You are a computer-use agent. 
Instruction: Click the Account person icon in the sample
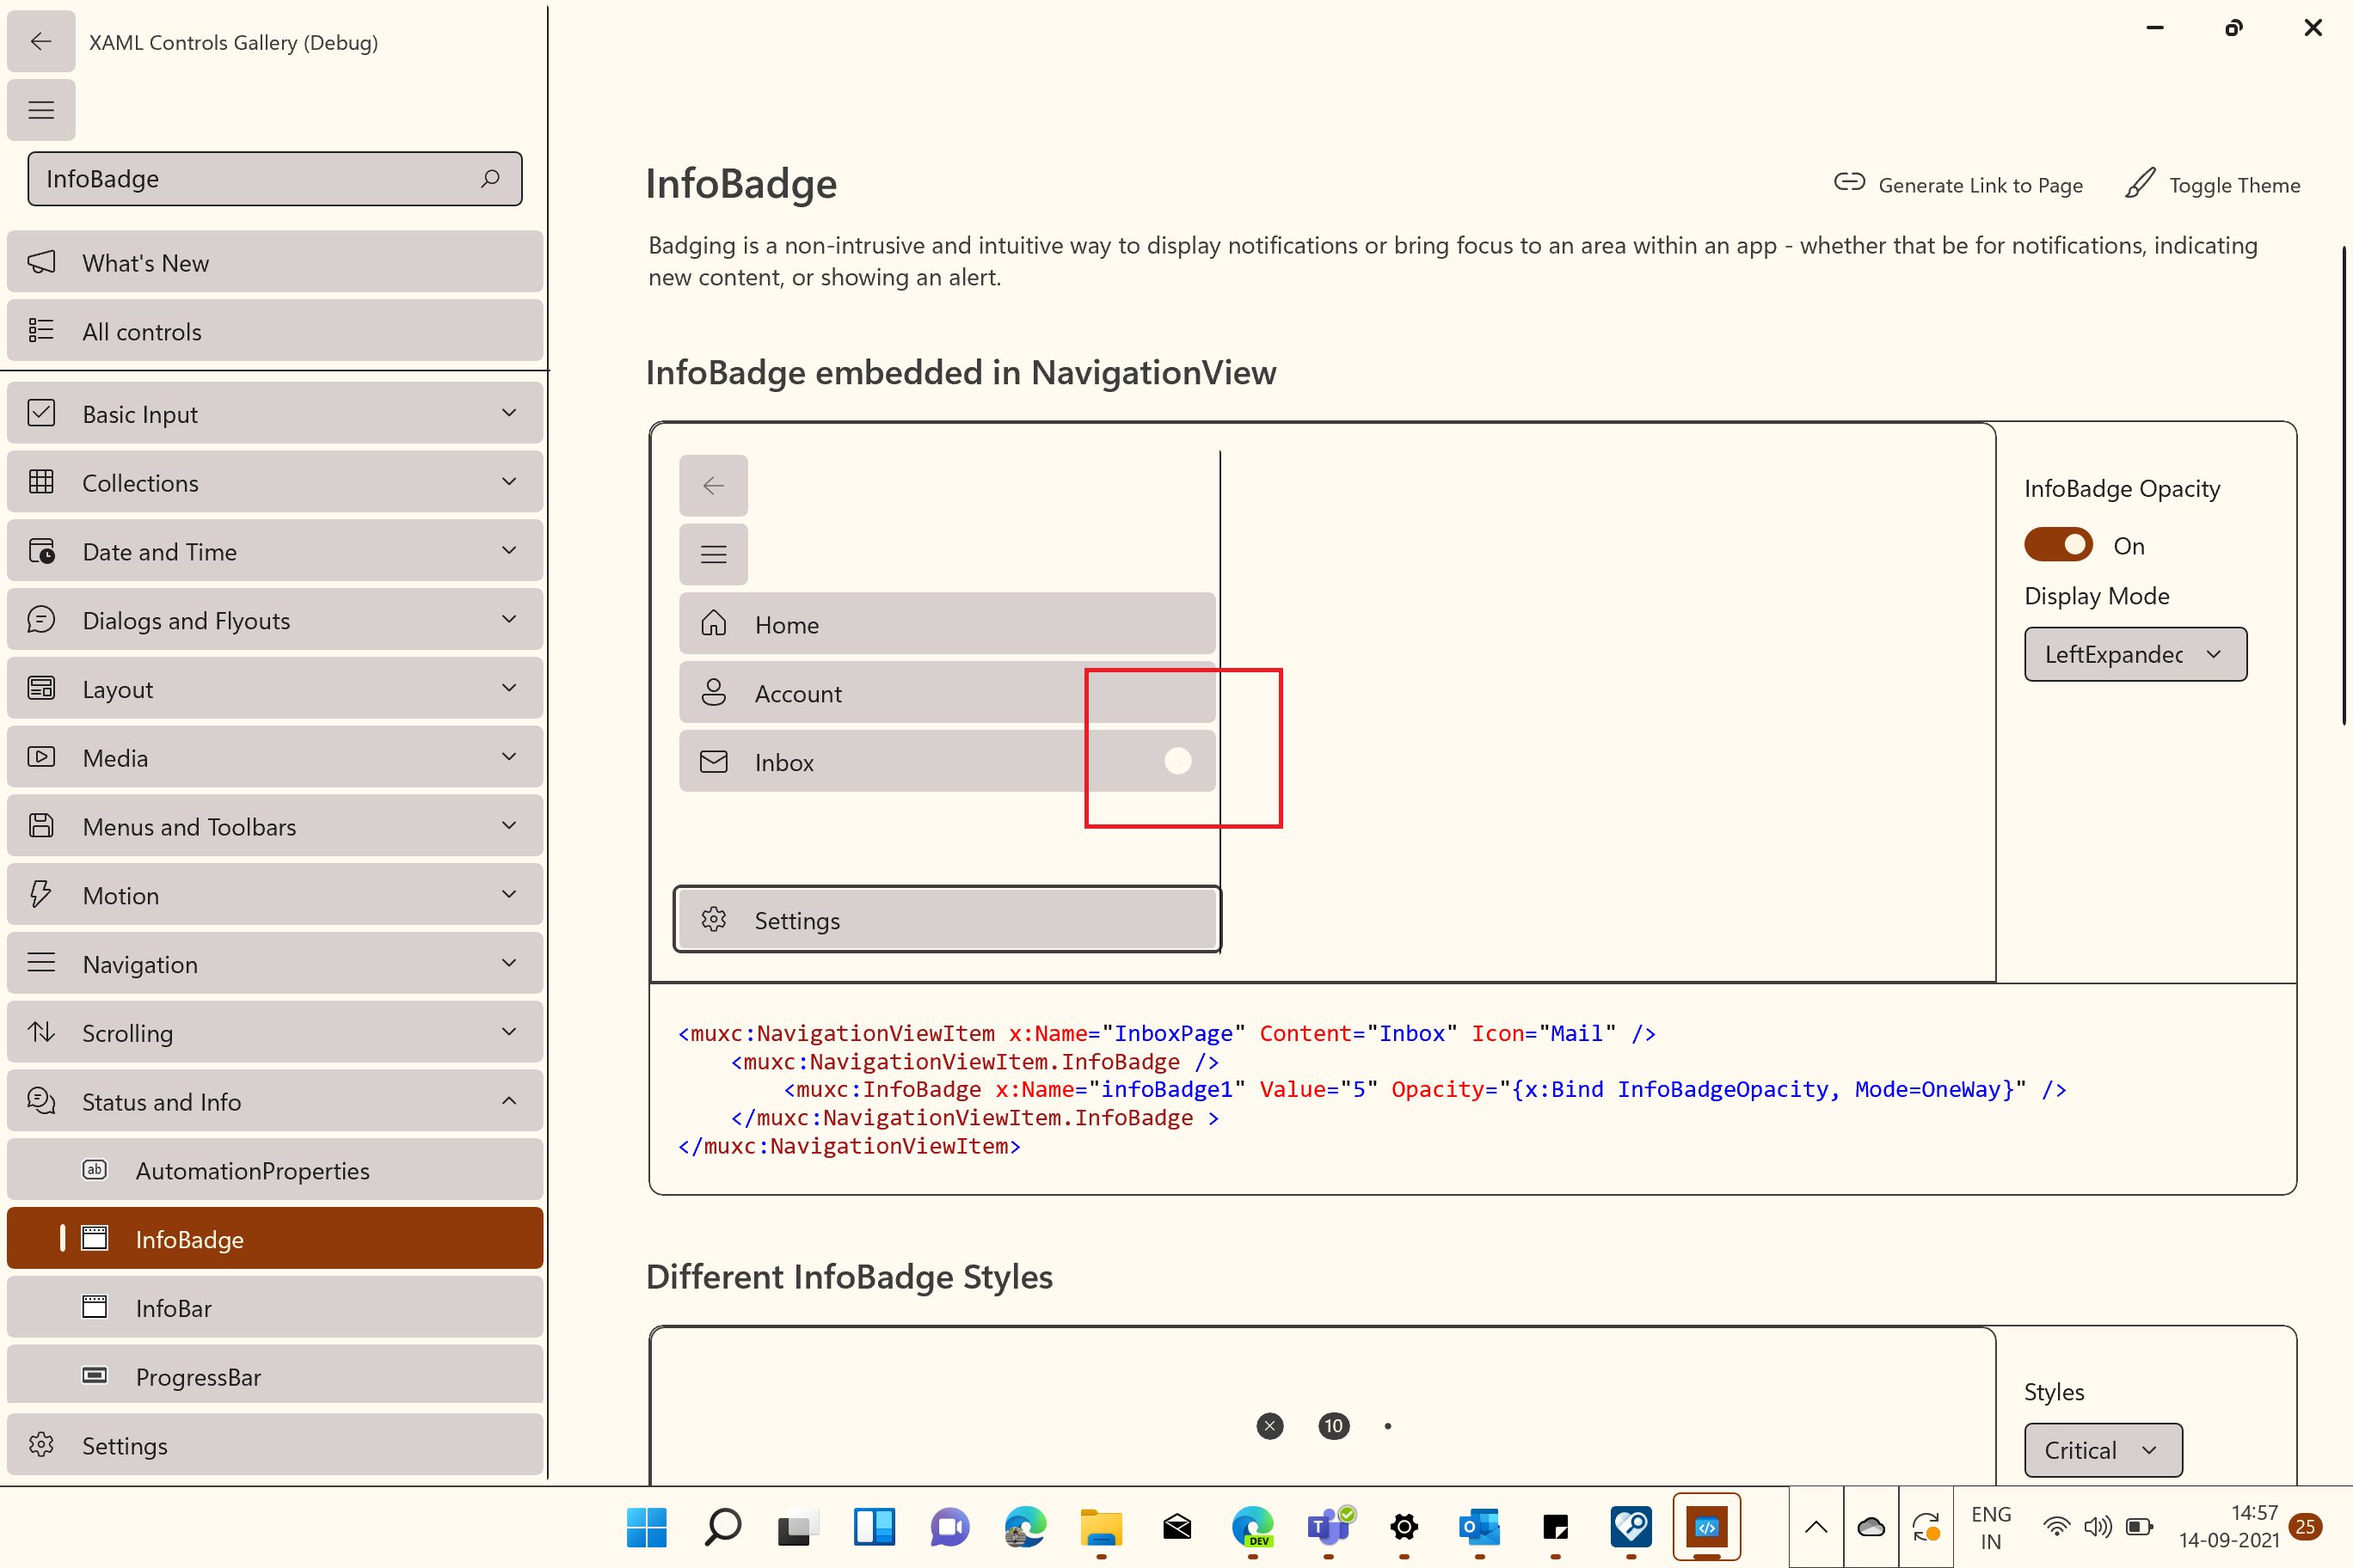(713, 692)
